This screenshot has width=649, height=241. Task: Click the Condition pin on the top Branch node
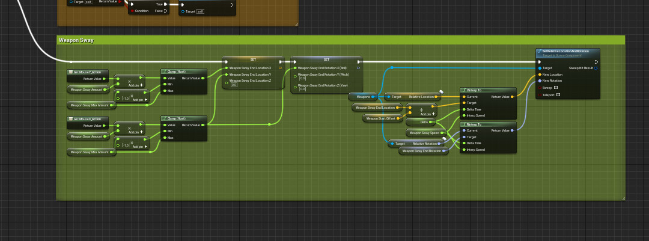[132, 11]
